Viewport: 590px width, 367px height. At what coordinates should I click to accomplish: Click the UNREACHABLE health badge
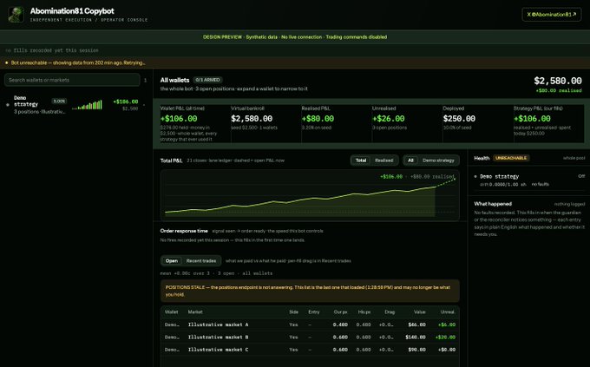point(510,158)
